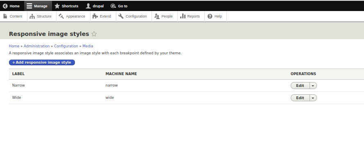Open the Structure admin menu item
Image resolution: width=364 pixels, height=147 pixels.
coord(42,16)
